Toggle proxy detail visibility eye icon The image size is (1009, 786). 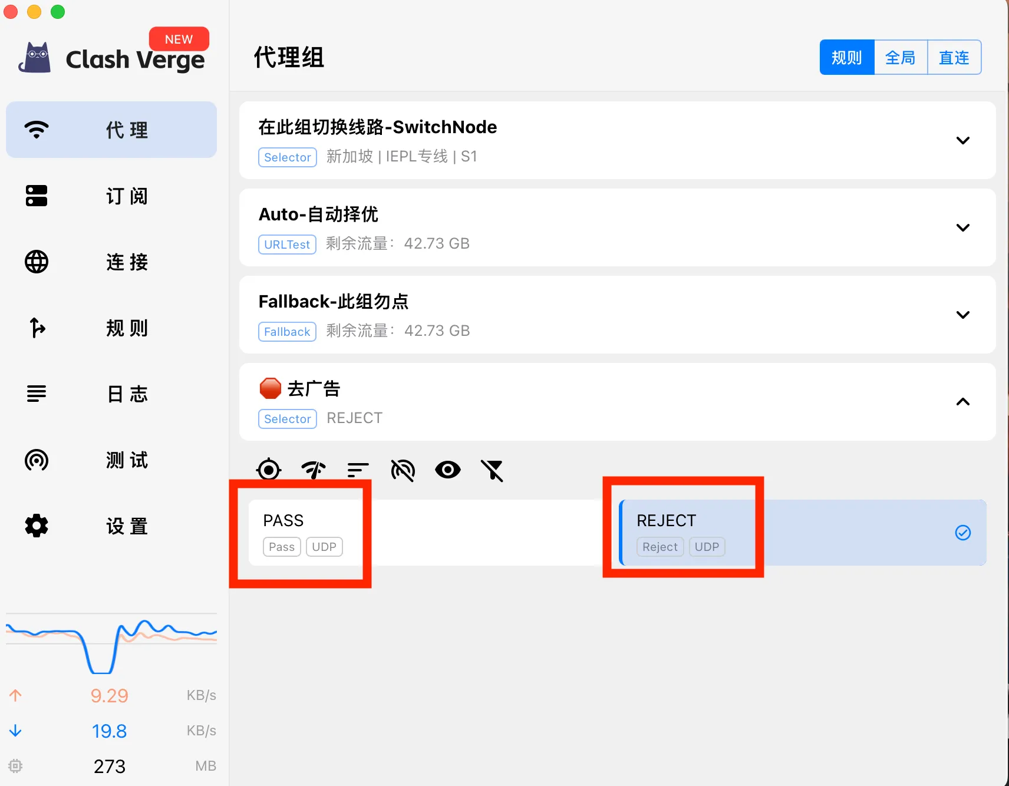click(448, 470)
